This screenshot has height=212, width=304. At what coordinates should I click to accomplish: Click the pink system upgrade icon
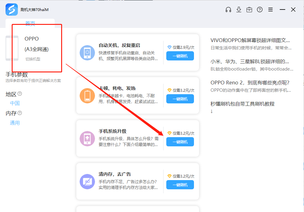87,139
